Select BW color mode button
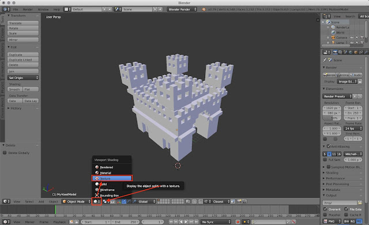369x225 pixels. [x=347, y=222]
